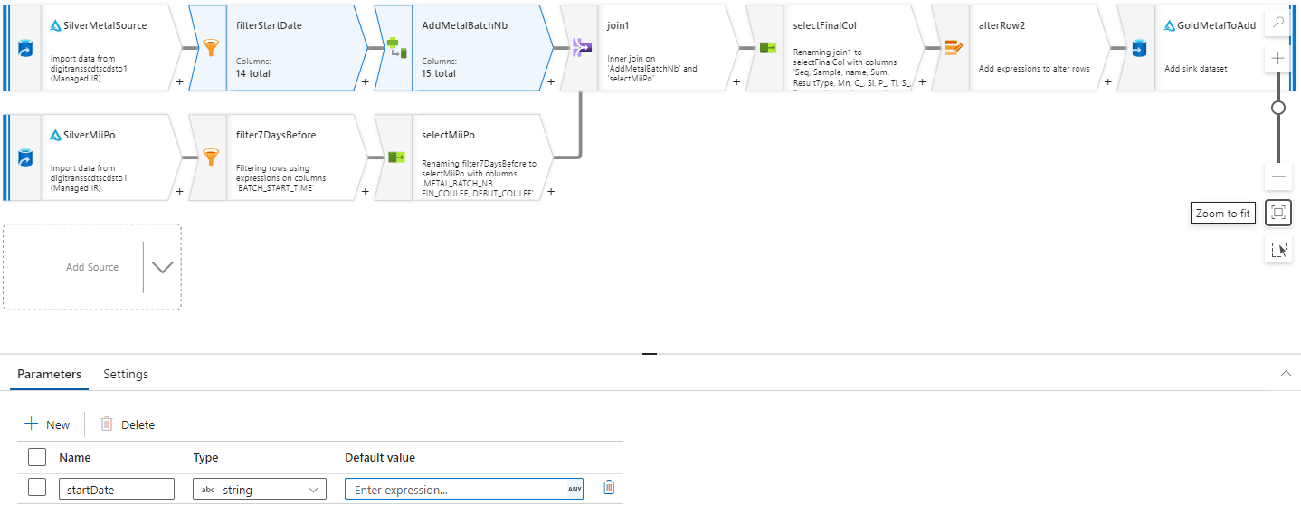The image size is (1301, 515).
Task: Collapse the bottom parameters panel
Action: click(x=1286, y=374)
